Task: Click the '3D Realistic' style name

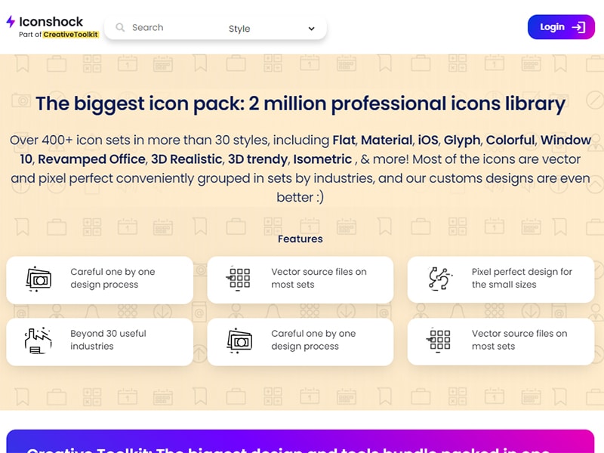Action: (186, 159)
